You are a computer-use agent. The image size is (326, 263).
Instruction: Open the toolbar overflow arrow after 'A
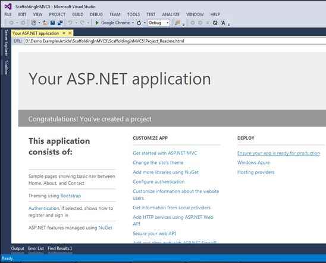pyautogui.click(x=229, y=24)
